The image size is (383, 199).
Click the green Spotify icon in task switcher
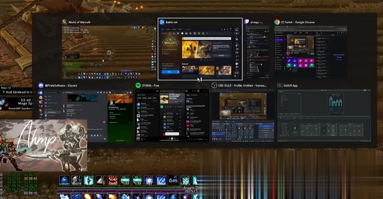point(138,85)
